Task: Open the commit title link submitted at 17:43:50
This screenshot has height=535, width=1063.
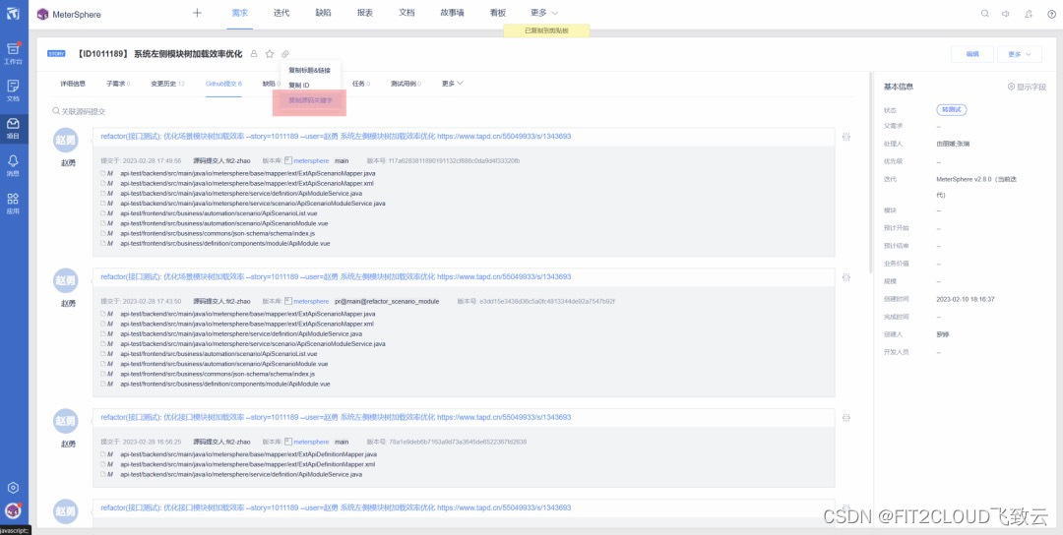Action: (336, 277)
